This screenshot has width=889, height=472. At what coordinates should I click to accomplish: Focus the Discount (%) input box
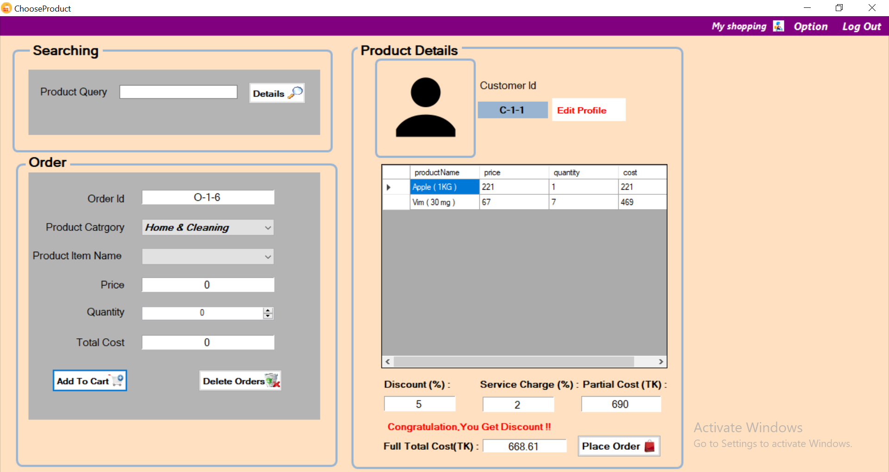(x=419, y=404)
